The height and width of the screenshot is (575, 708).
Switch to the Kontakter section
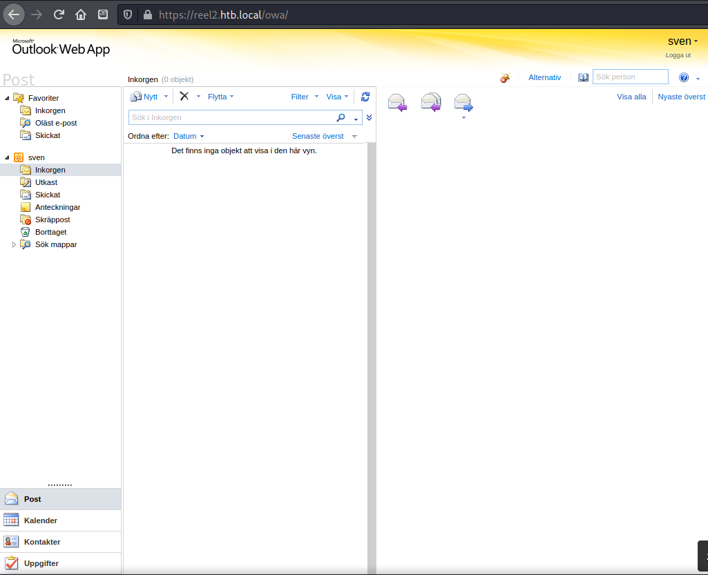click(x=41, y=542)
